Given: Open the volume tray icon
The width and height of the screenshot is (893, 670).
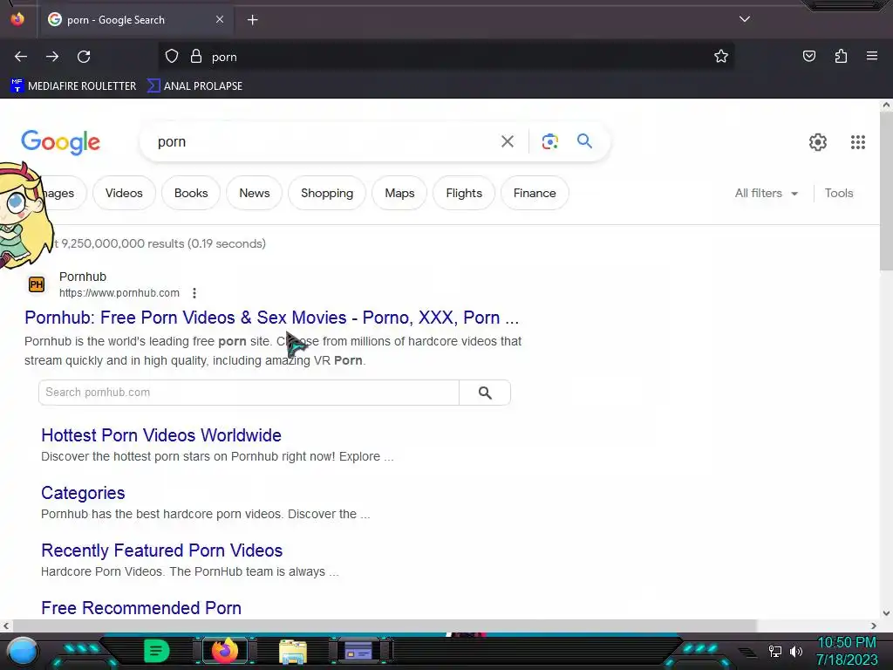Looking at the screenshot, I should tap(796, 651).
